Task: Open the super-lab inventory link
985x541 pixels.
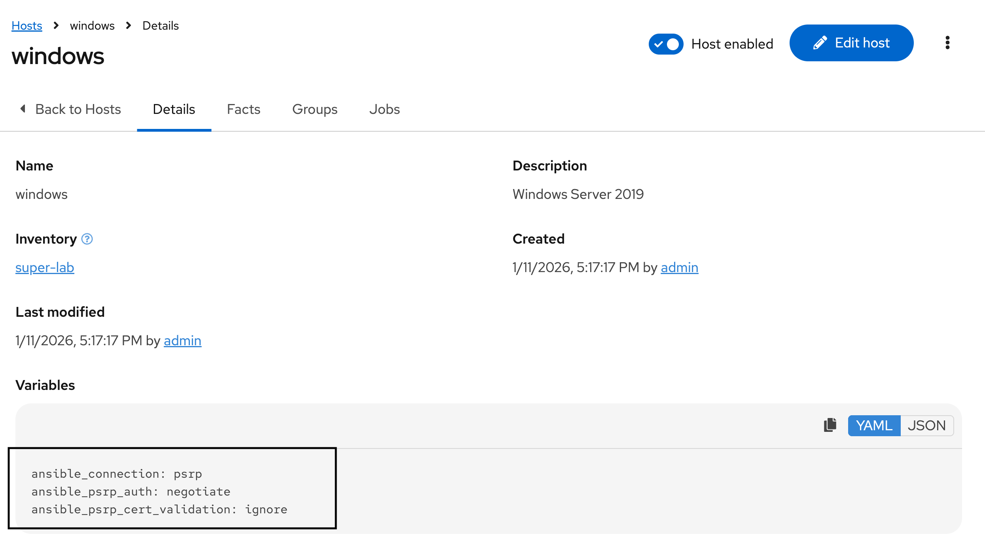Action: (44, 267)
